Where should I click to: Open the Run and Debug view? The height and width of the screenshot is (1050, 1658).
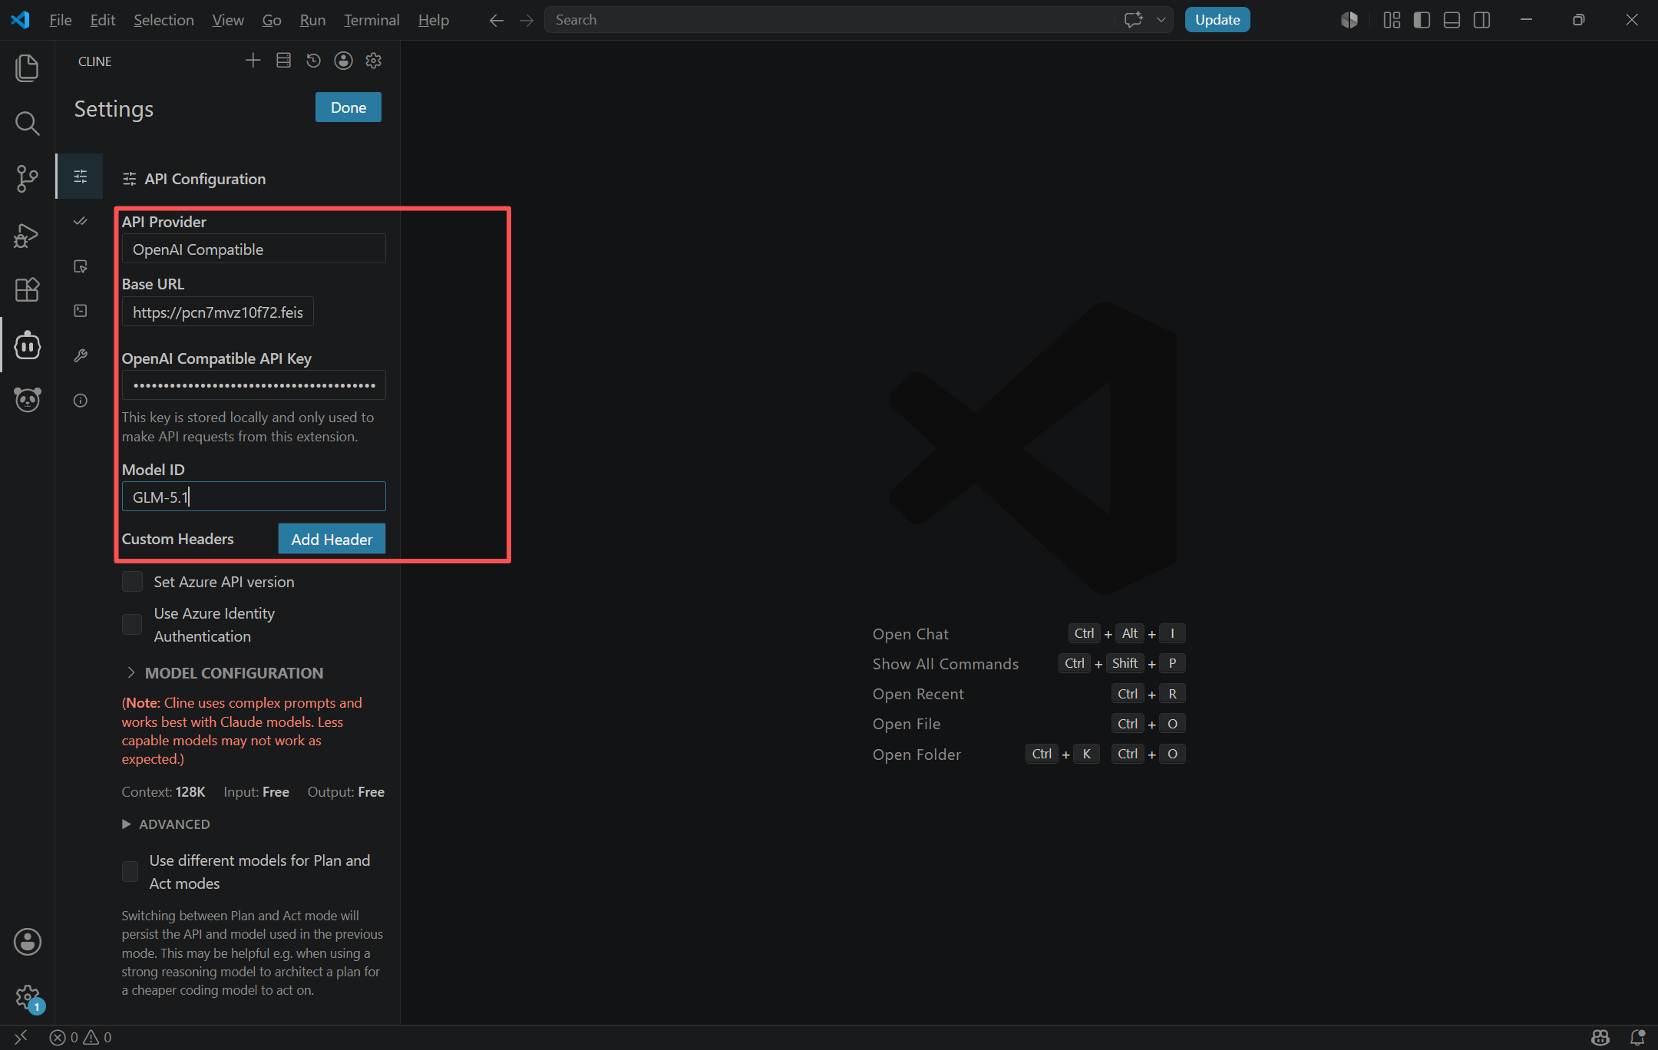(27, 235)
